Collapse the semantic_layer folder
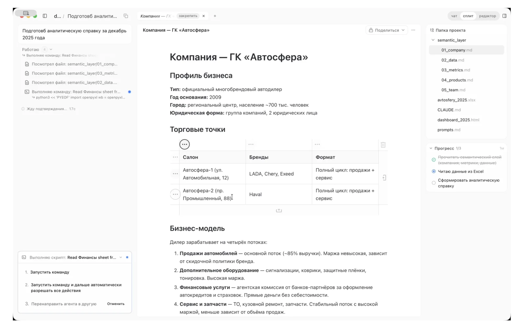The image size is (524, 329). (433, 40)
